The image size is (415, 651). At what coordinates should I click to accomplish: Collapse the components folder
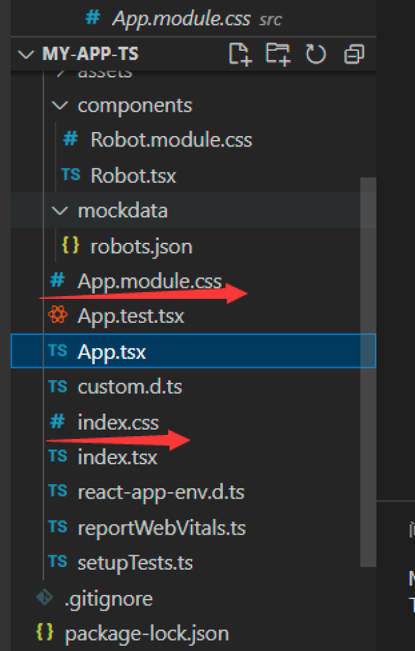[x=60, y=105]
